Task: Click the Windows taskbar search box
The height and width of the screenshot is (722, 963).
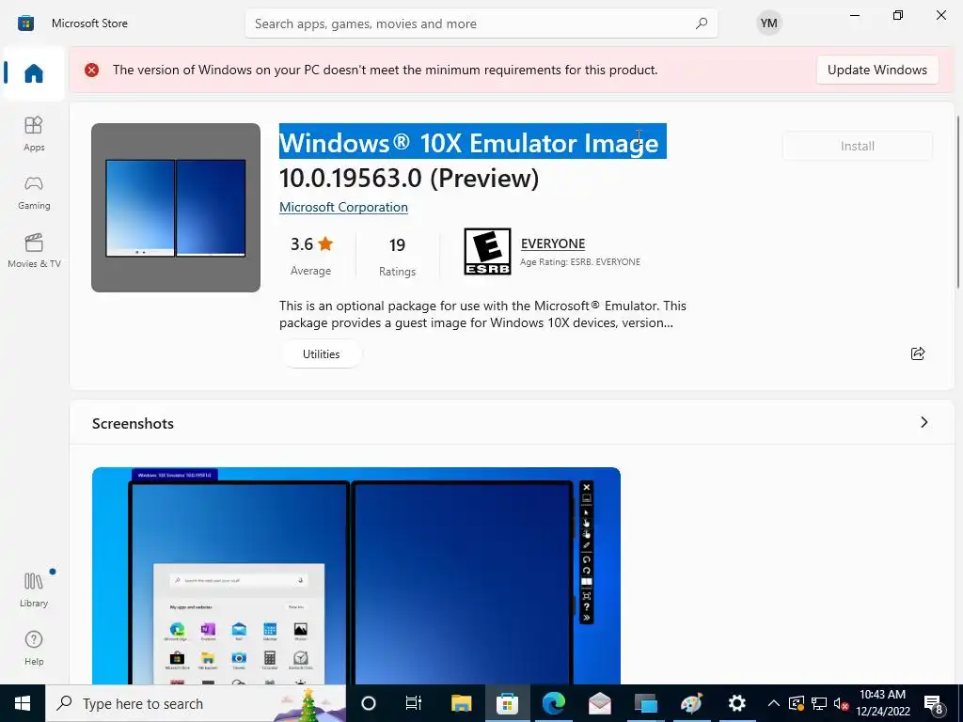Action: click(x=196, y=703)
